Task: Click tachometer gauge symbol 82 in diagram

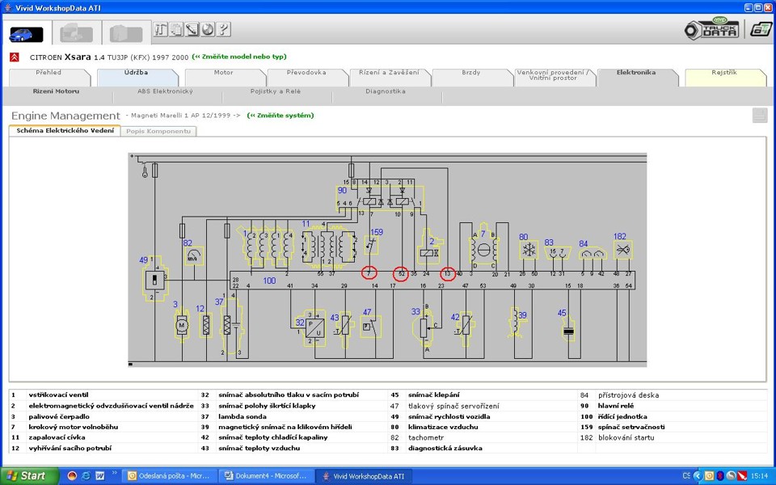Action: tap(194, 256)
